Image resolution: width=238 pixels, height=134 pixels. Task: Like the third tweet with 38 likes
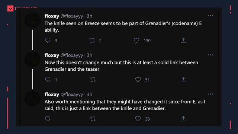tap(138, 119)
